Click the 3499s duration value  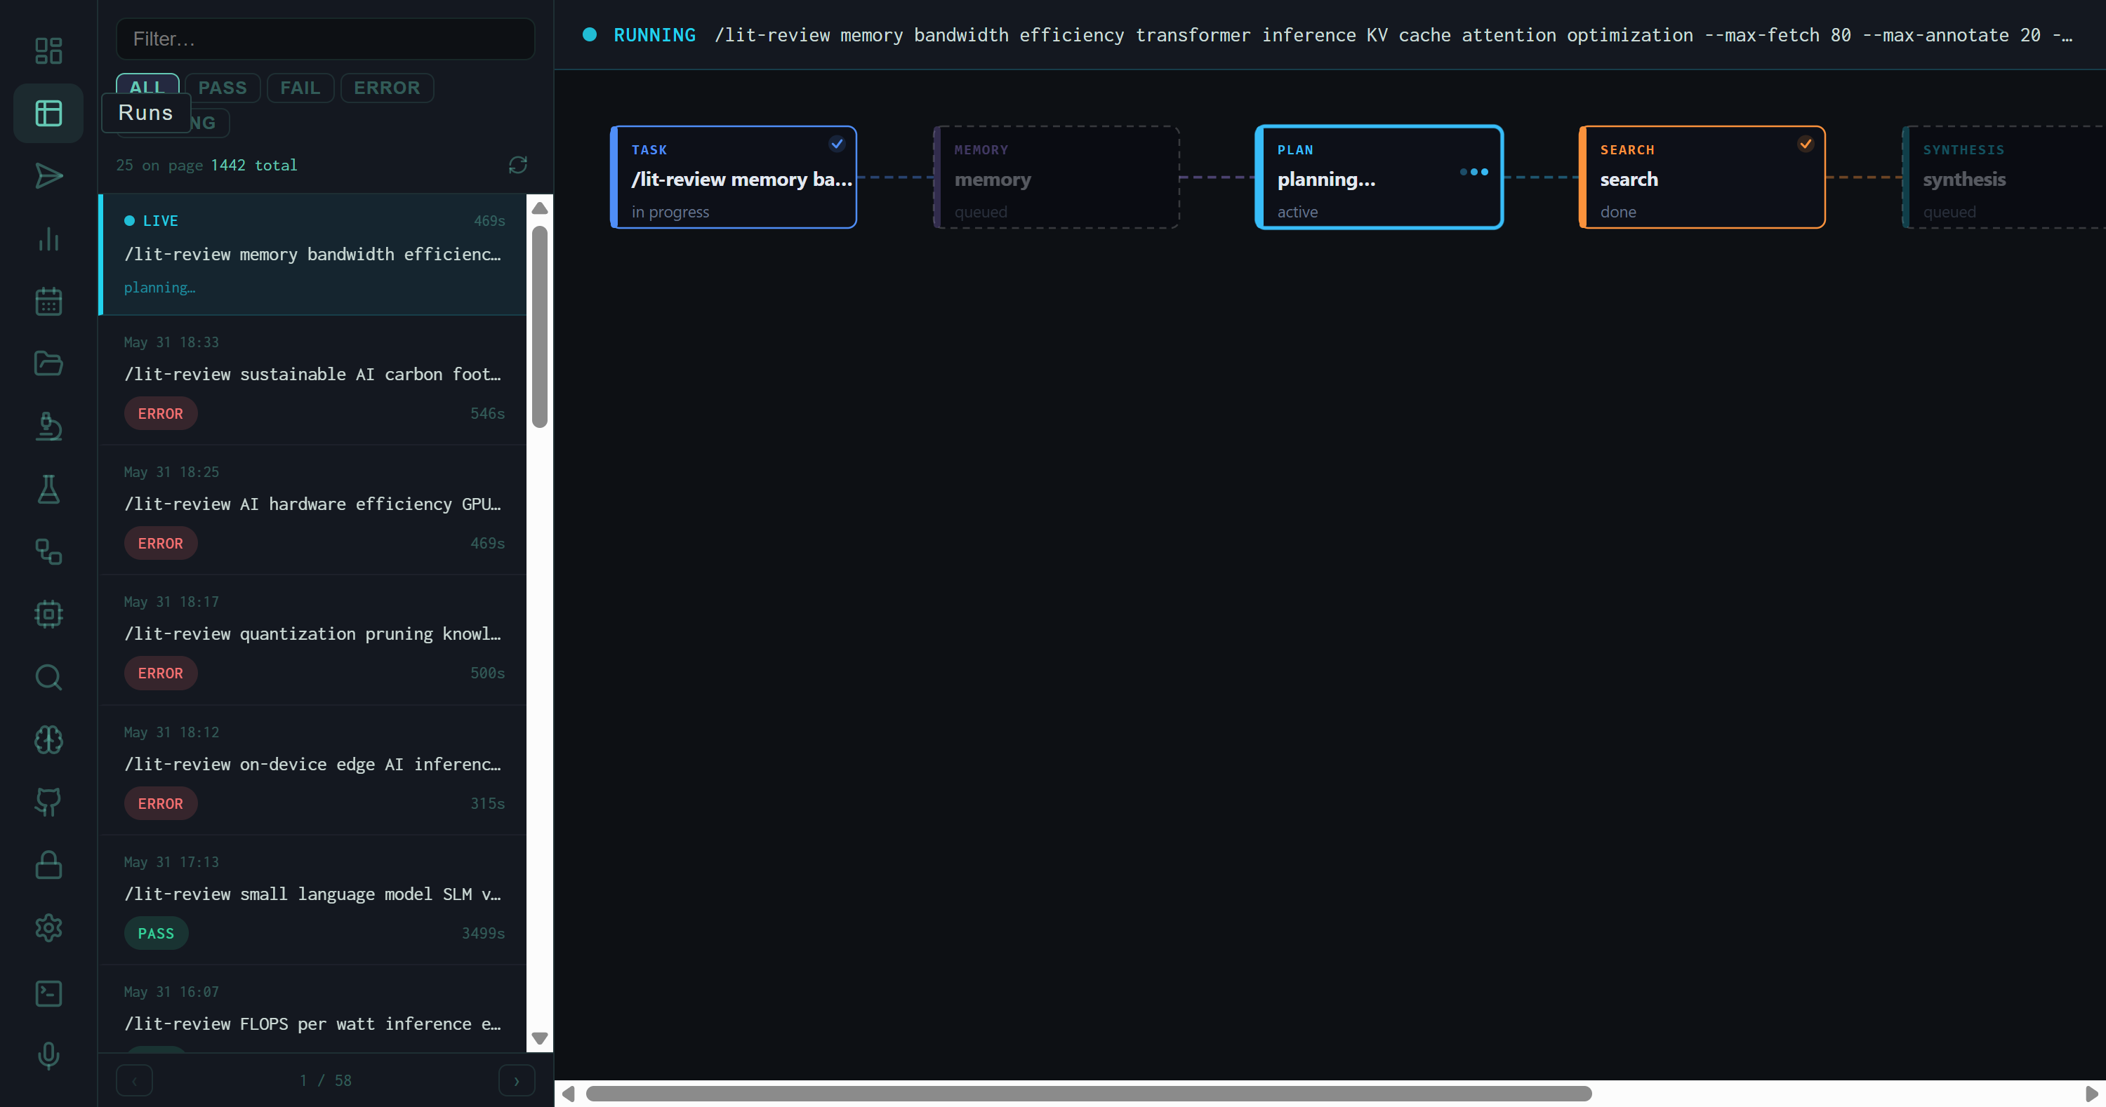click(482, 933)
